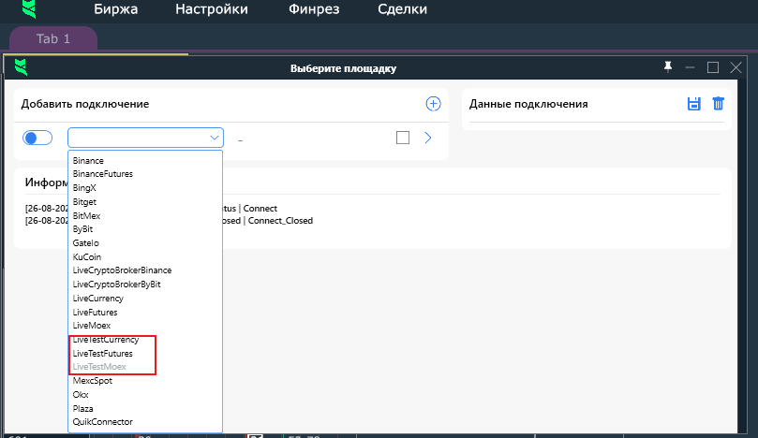Image resolution: width=758 pixels, height=438 pixels.
Task: Maximize the 'Выберите площадку' window
Action: (x=713, y=67)
